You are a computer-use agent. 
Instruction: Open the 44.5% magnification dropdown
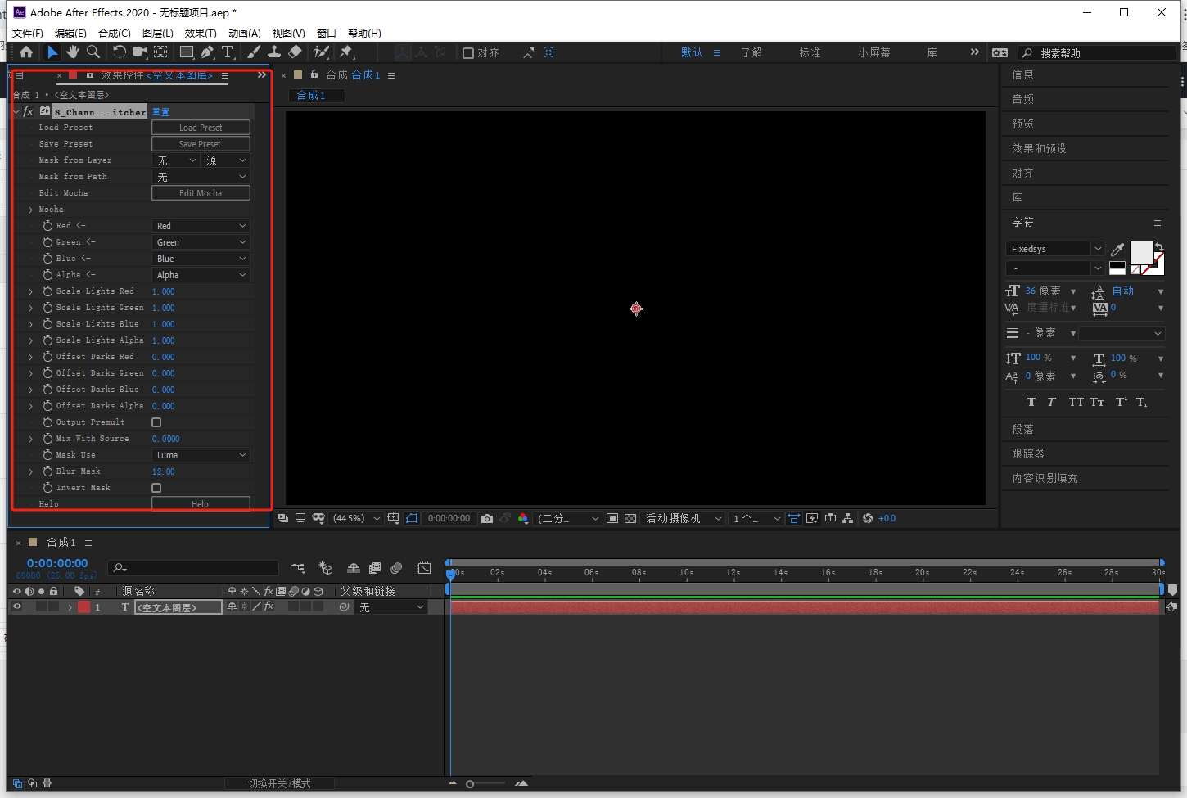[356, 518]
